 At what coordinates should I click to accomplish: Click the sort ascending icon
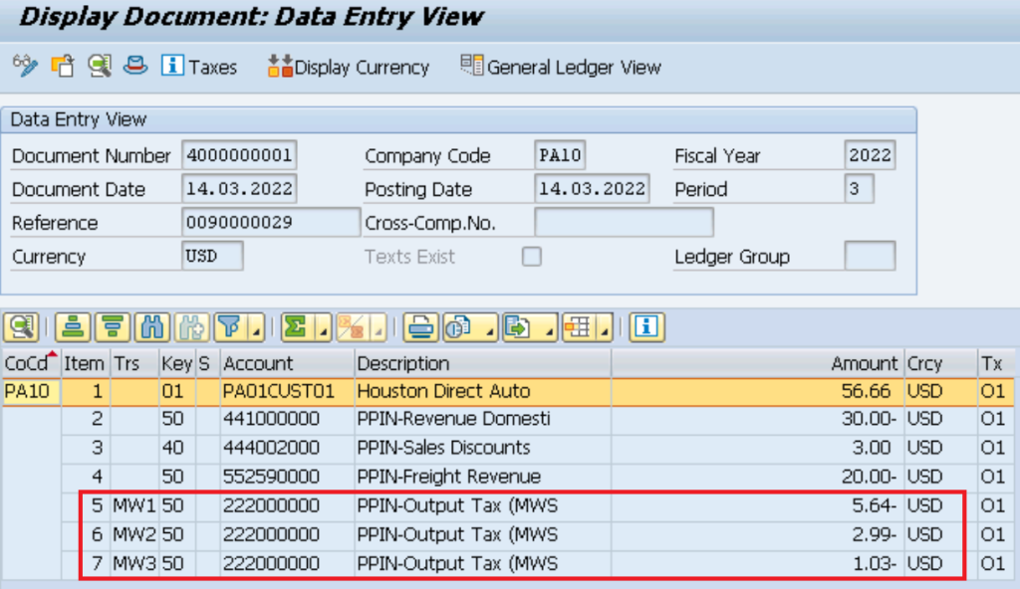(x=71, y=326)
